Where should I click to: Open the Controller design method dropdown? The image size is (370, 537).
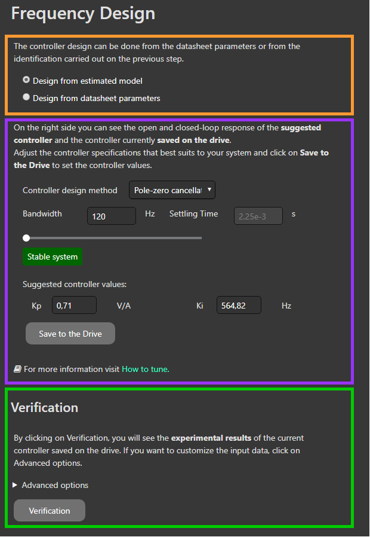pos(172,190)
